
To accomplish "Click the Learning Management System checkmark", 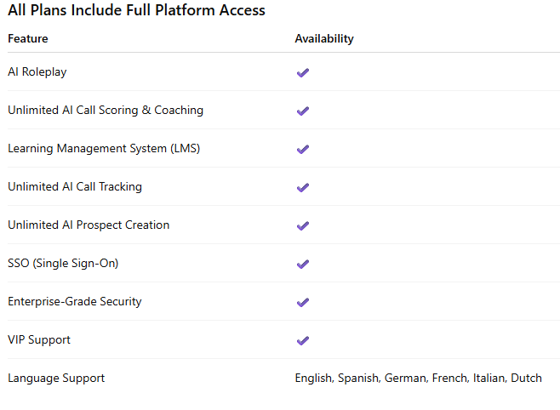I will pos(302,149).
